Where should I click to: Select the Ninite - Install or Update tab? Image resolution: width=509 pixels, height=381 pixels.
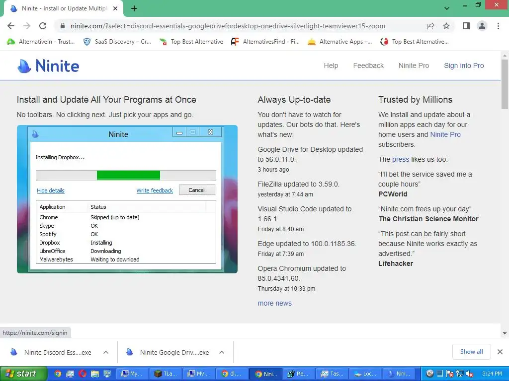coord(64,9)
